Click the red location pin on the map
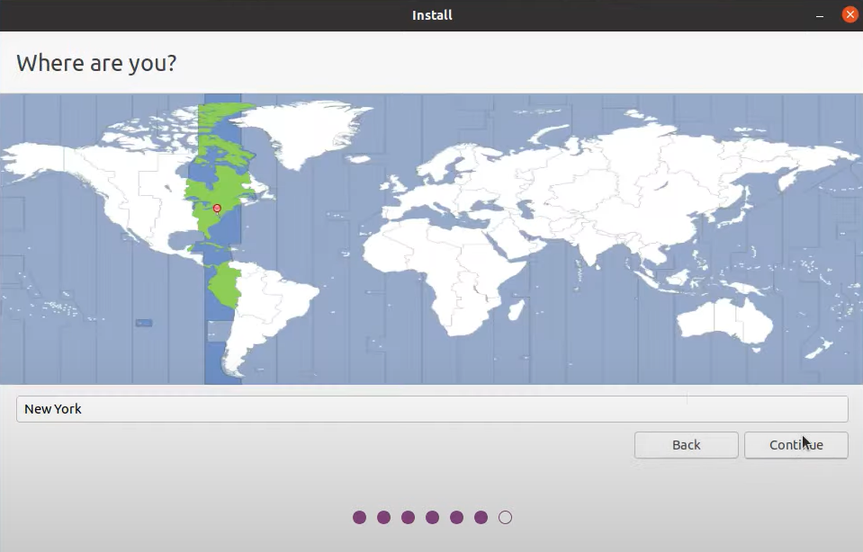 [x=218, y=209]
